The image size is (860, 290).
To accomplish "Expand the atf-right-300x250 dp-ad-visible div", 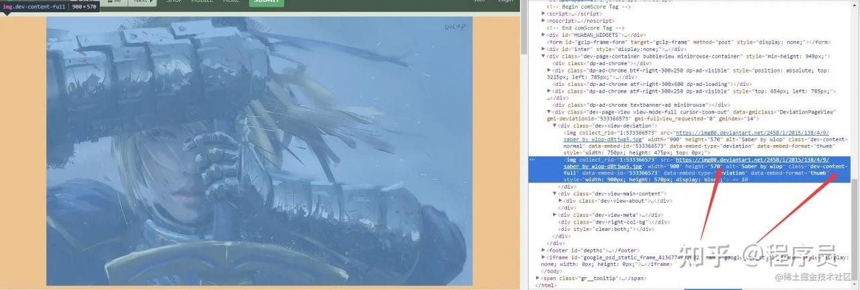I will (x=550, y=91).
